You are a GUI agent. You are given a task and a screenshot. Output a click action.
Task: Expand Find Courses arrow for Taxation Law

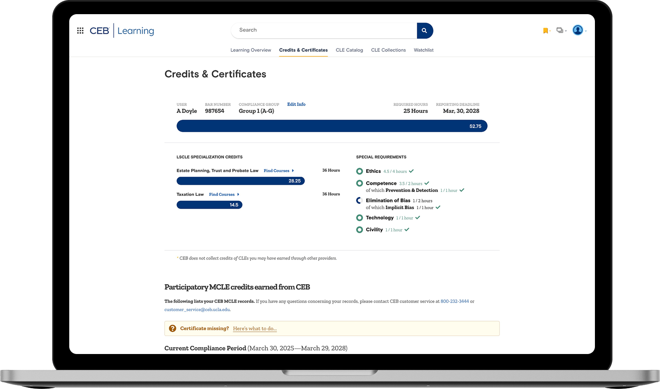(x=238, y=194)
